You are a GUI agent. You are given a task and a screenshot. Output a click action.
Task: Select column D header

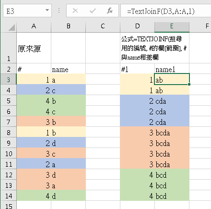point(138,26)
